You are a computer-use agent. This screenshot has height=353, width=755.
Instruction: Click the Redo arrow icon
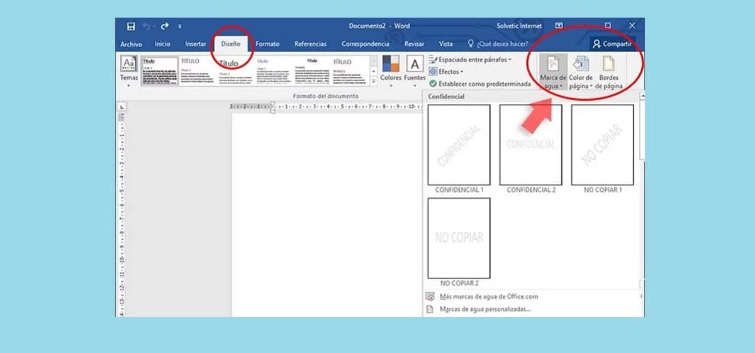tap(165, 26)
